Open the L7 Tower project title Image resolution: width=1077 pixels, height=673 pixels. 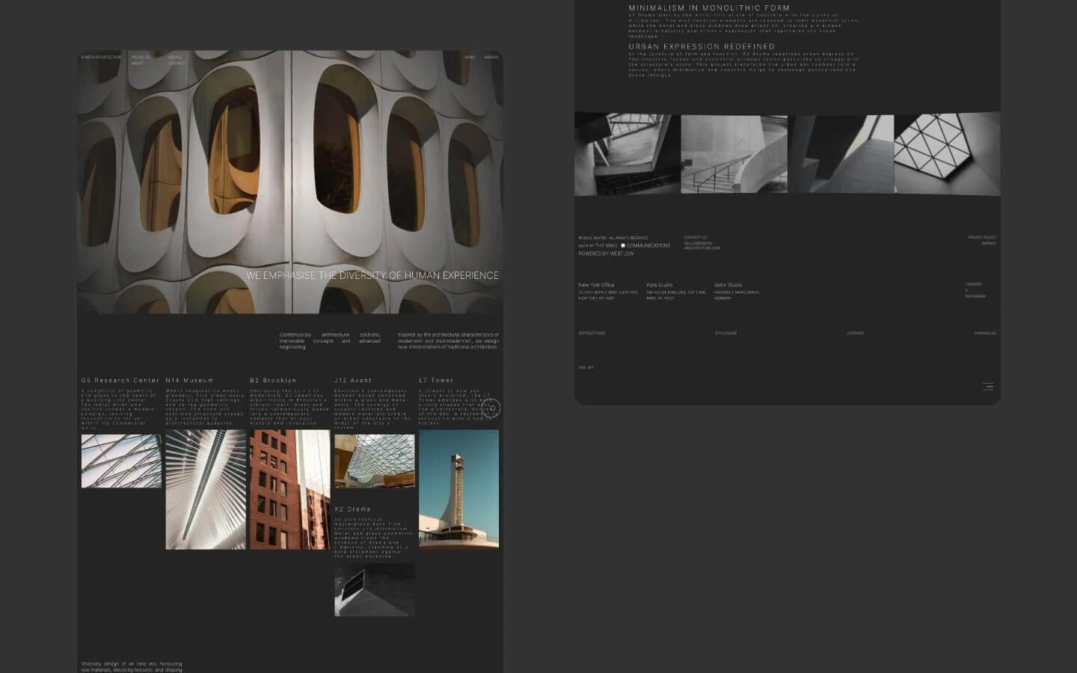click(x=436, y=381)
